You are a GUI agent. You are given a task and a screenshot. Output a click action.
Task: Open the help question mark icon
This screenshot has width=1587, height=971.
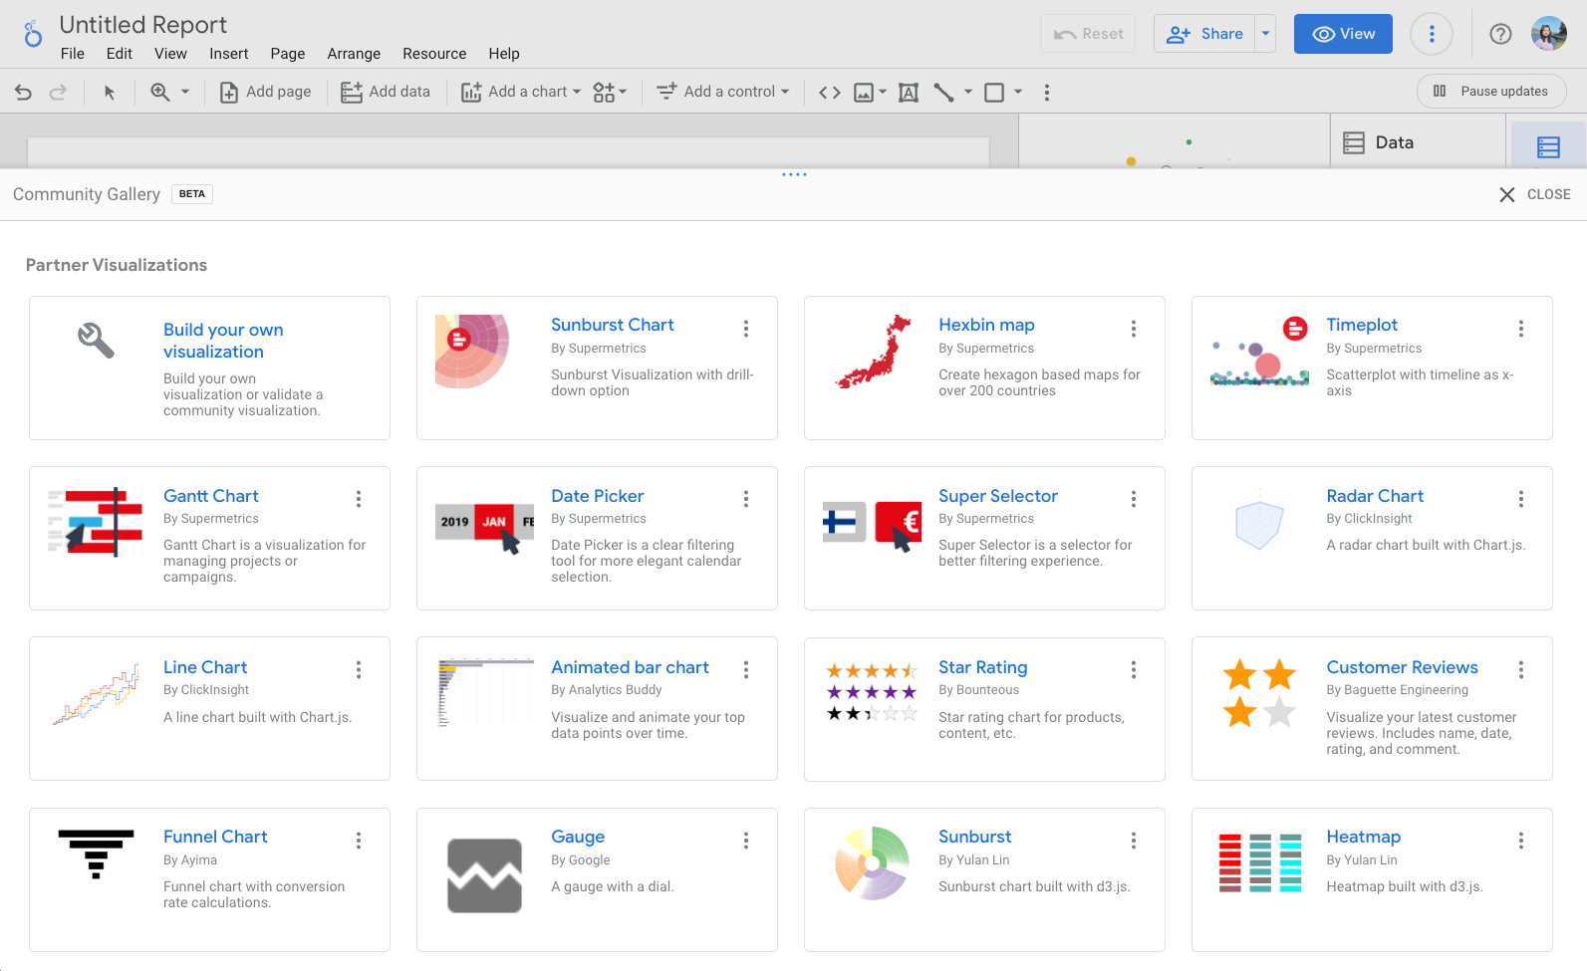(x=1499, y=34)
